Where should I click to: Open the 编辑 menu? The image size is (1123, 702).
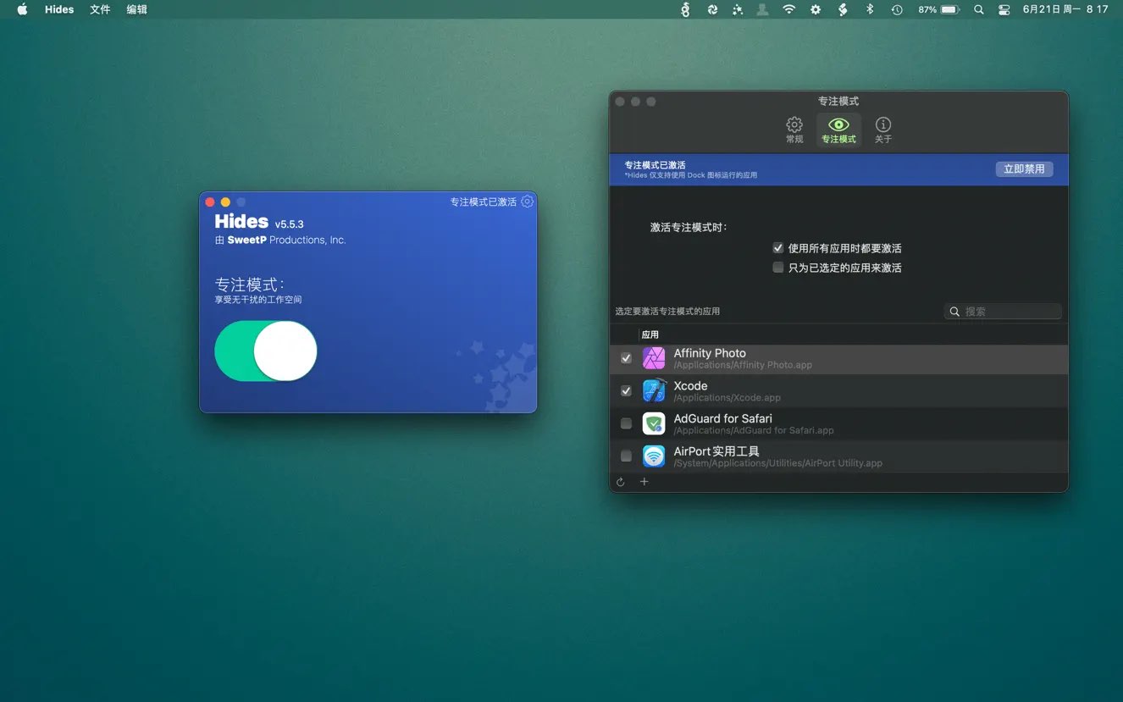click(136, 9)
